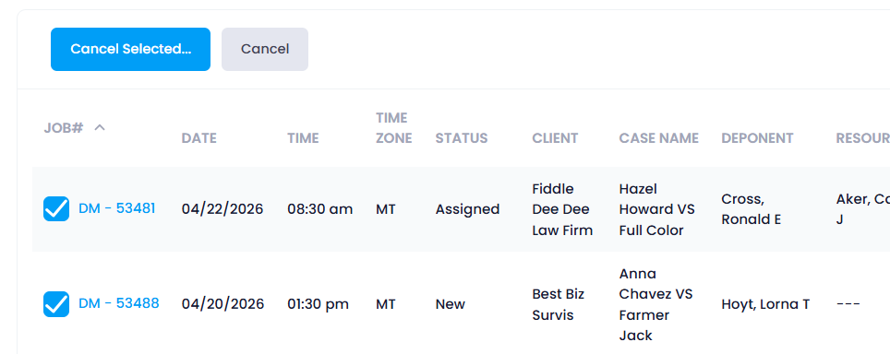890x354 pixels.
Task: Uncheck the checkbox for job DM - 53488
Action: point(56,304)
